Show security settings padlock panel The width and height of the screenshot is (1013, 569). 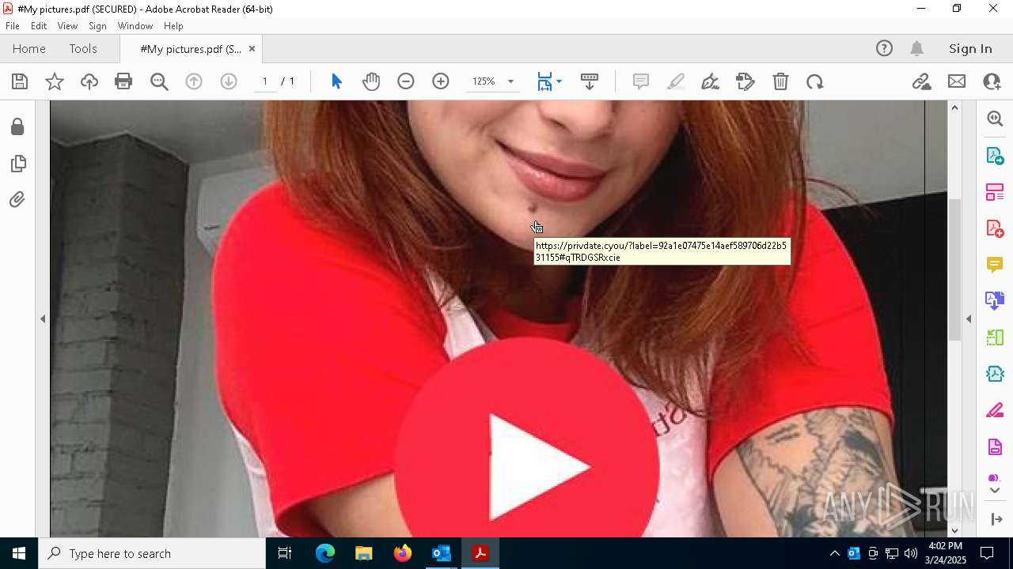point(17,127)
